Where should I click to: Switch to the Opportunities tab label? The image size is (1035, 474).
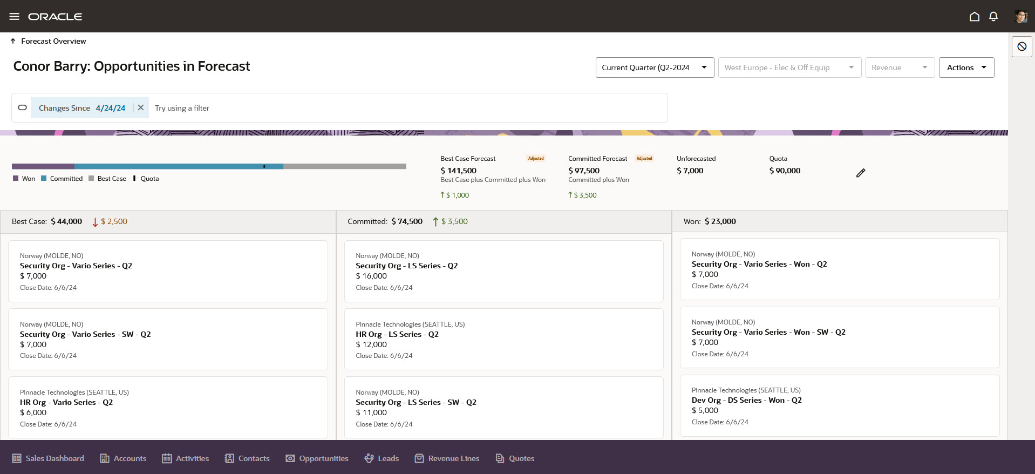click(324, 458)
